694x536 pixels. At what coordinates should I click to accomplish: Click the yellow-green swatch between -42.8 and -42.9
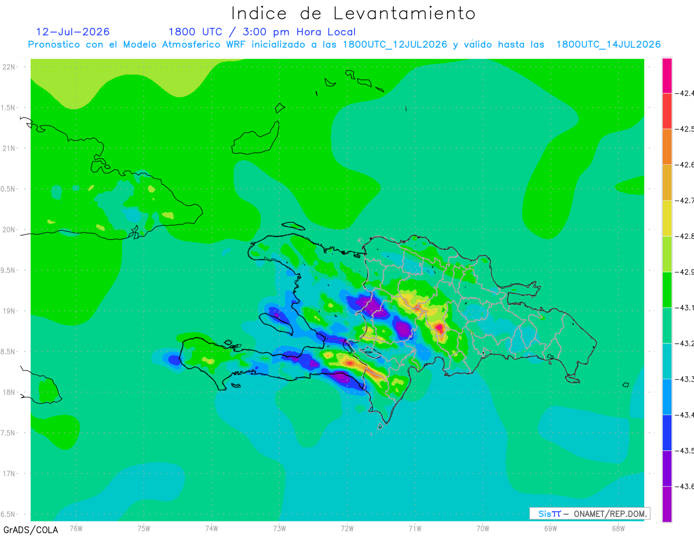(667, 254)
